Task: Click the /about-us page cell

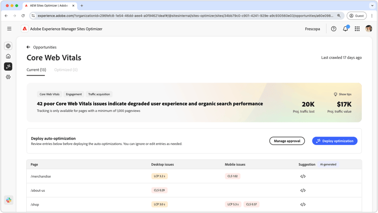Action: (38, 190)
